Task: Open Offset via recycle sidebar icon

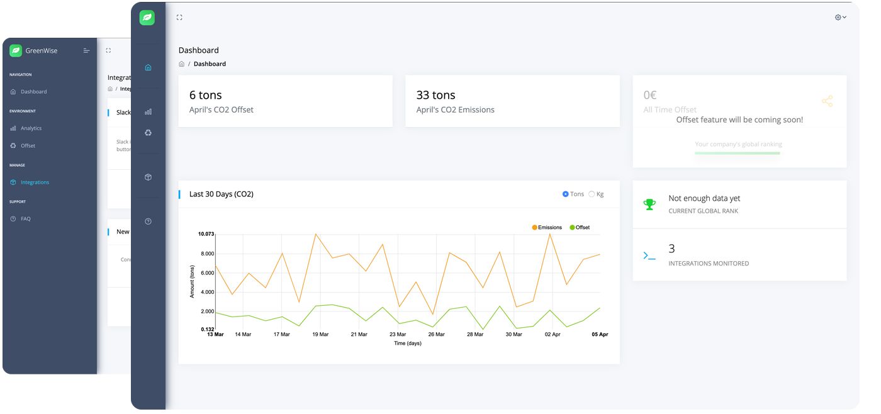Action: click(x=148, y=133)
